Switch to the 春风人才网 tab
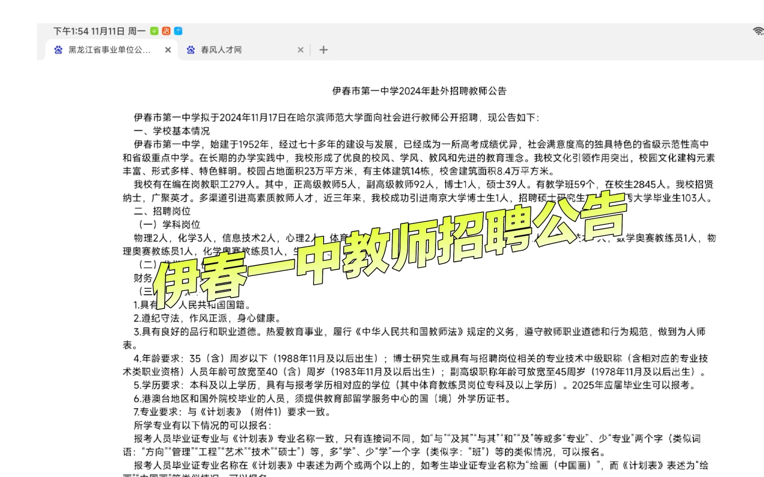764x477 pixels. pyautogui.click(x=243, y=50)
